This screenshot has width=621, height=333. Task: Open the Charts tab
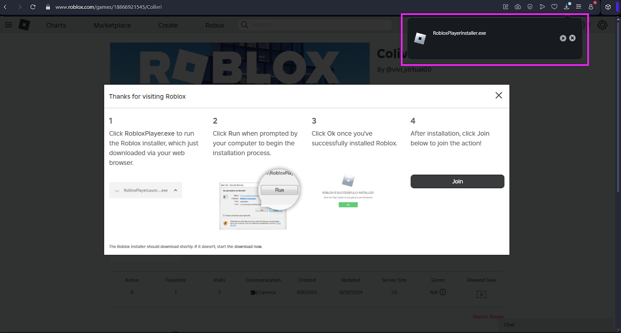coord(56,25)
